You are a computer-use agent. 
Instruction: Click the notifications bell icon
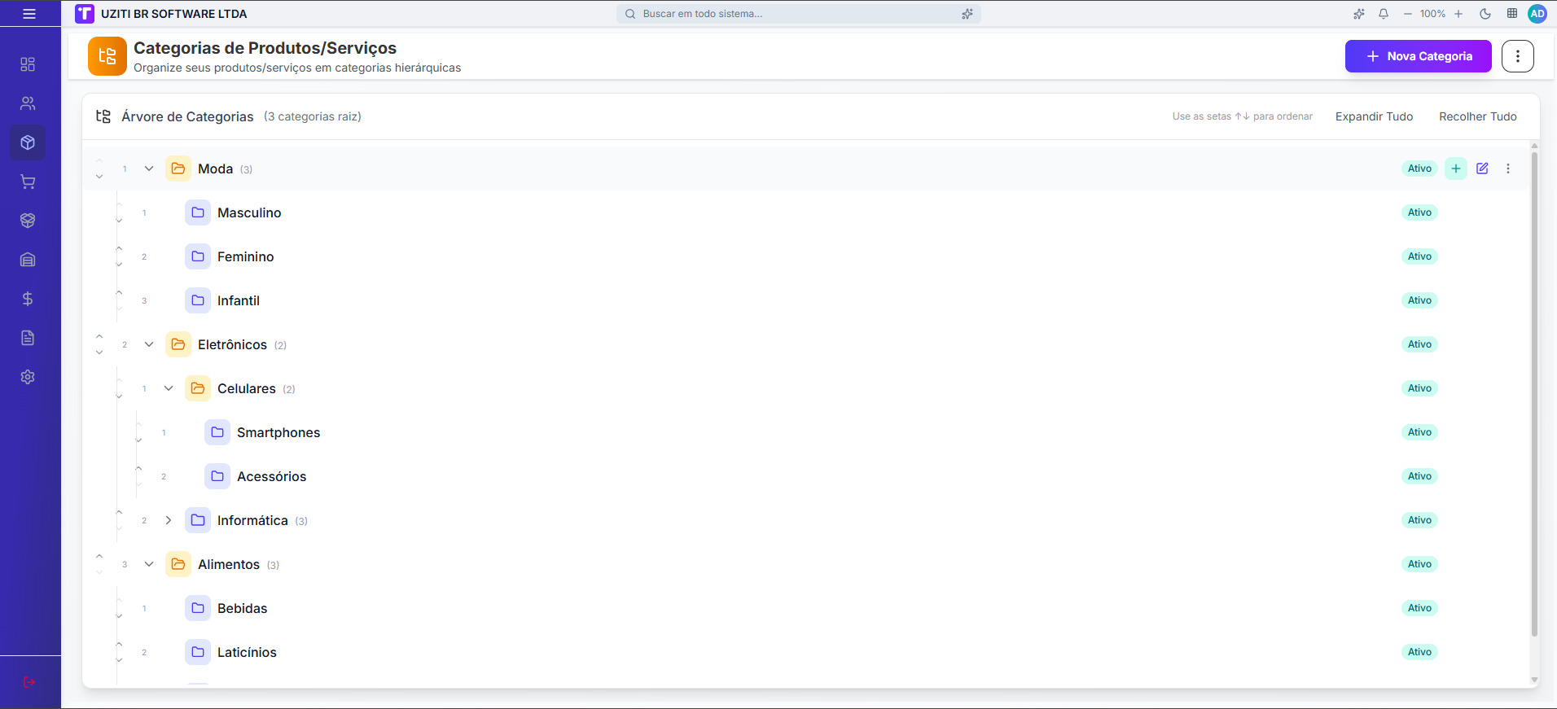1384,14
